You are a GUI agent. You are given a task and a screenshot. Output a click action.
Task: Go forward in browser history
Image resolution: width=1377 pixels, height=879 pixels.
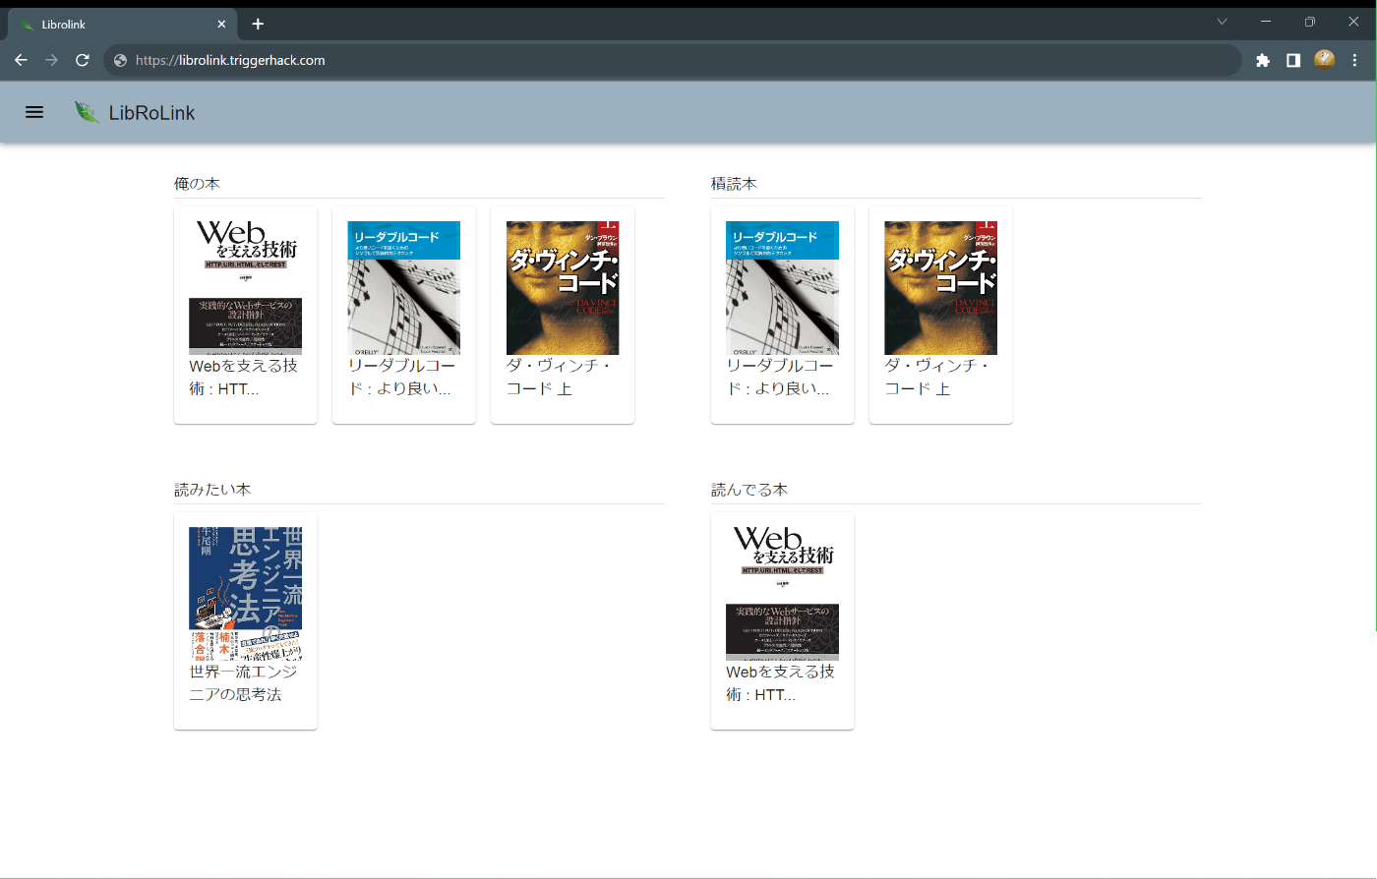pos(51,60)
